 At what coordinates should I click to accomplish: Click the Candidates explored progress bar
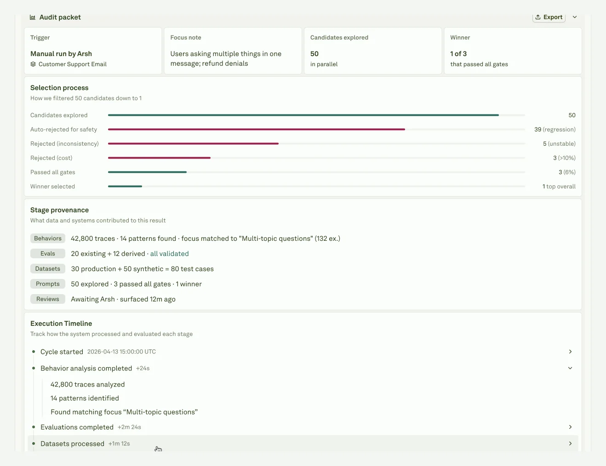coord(316,115)
